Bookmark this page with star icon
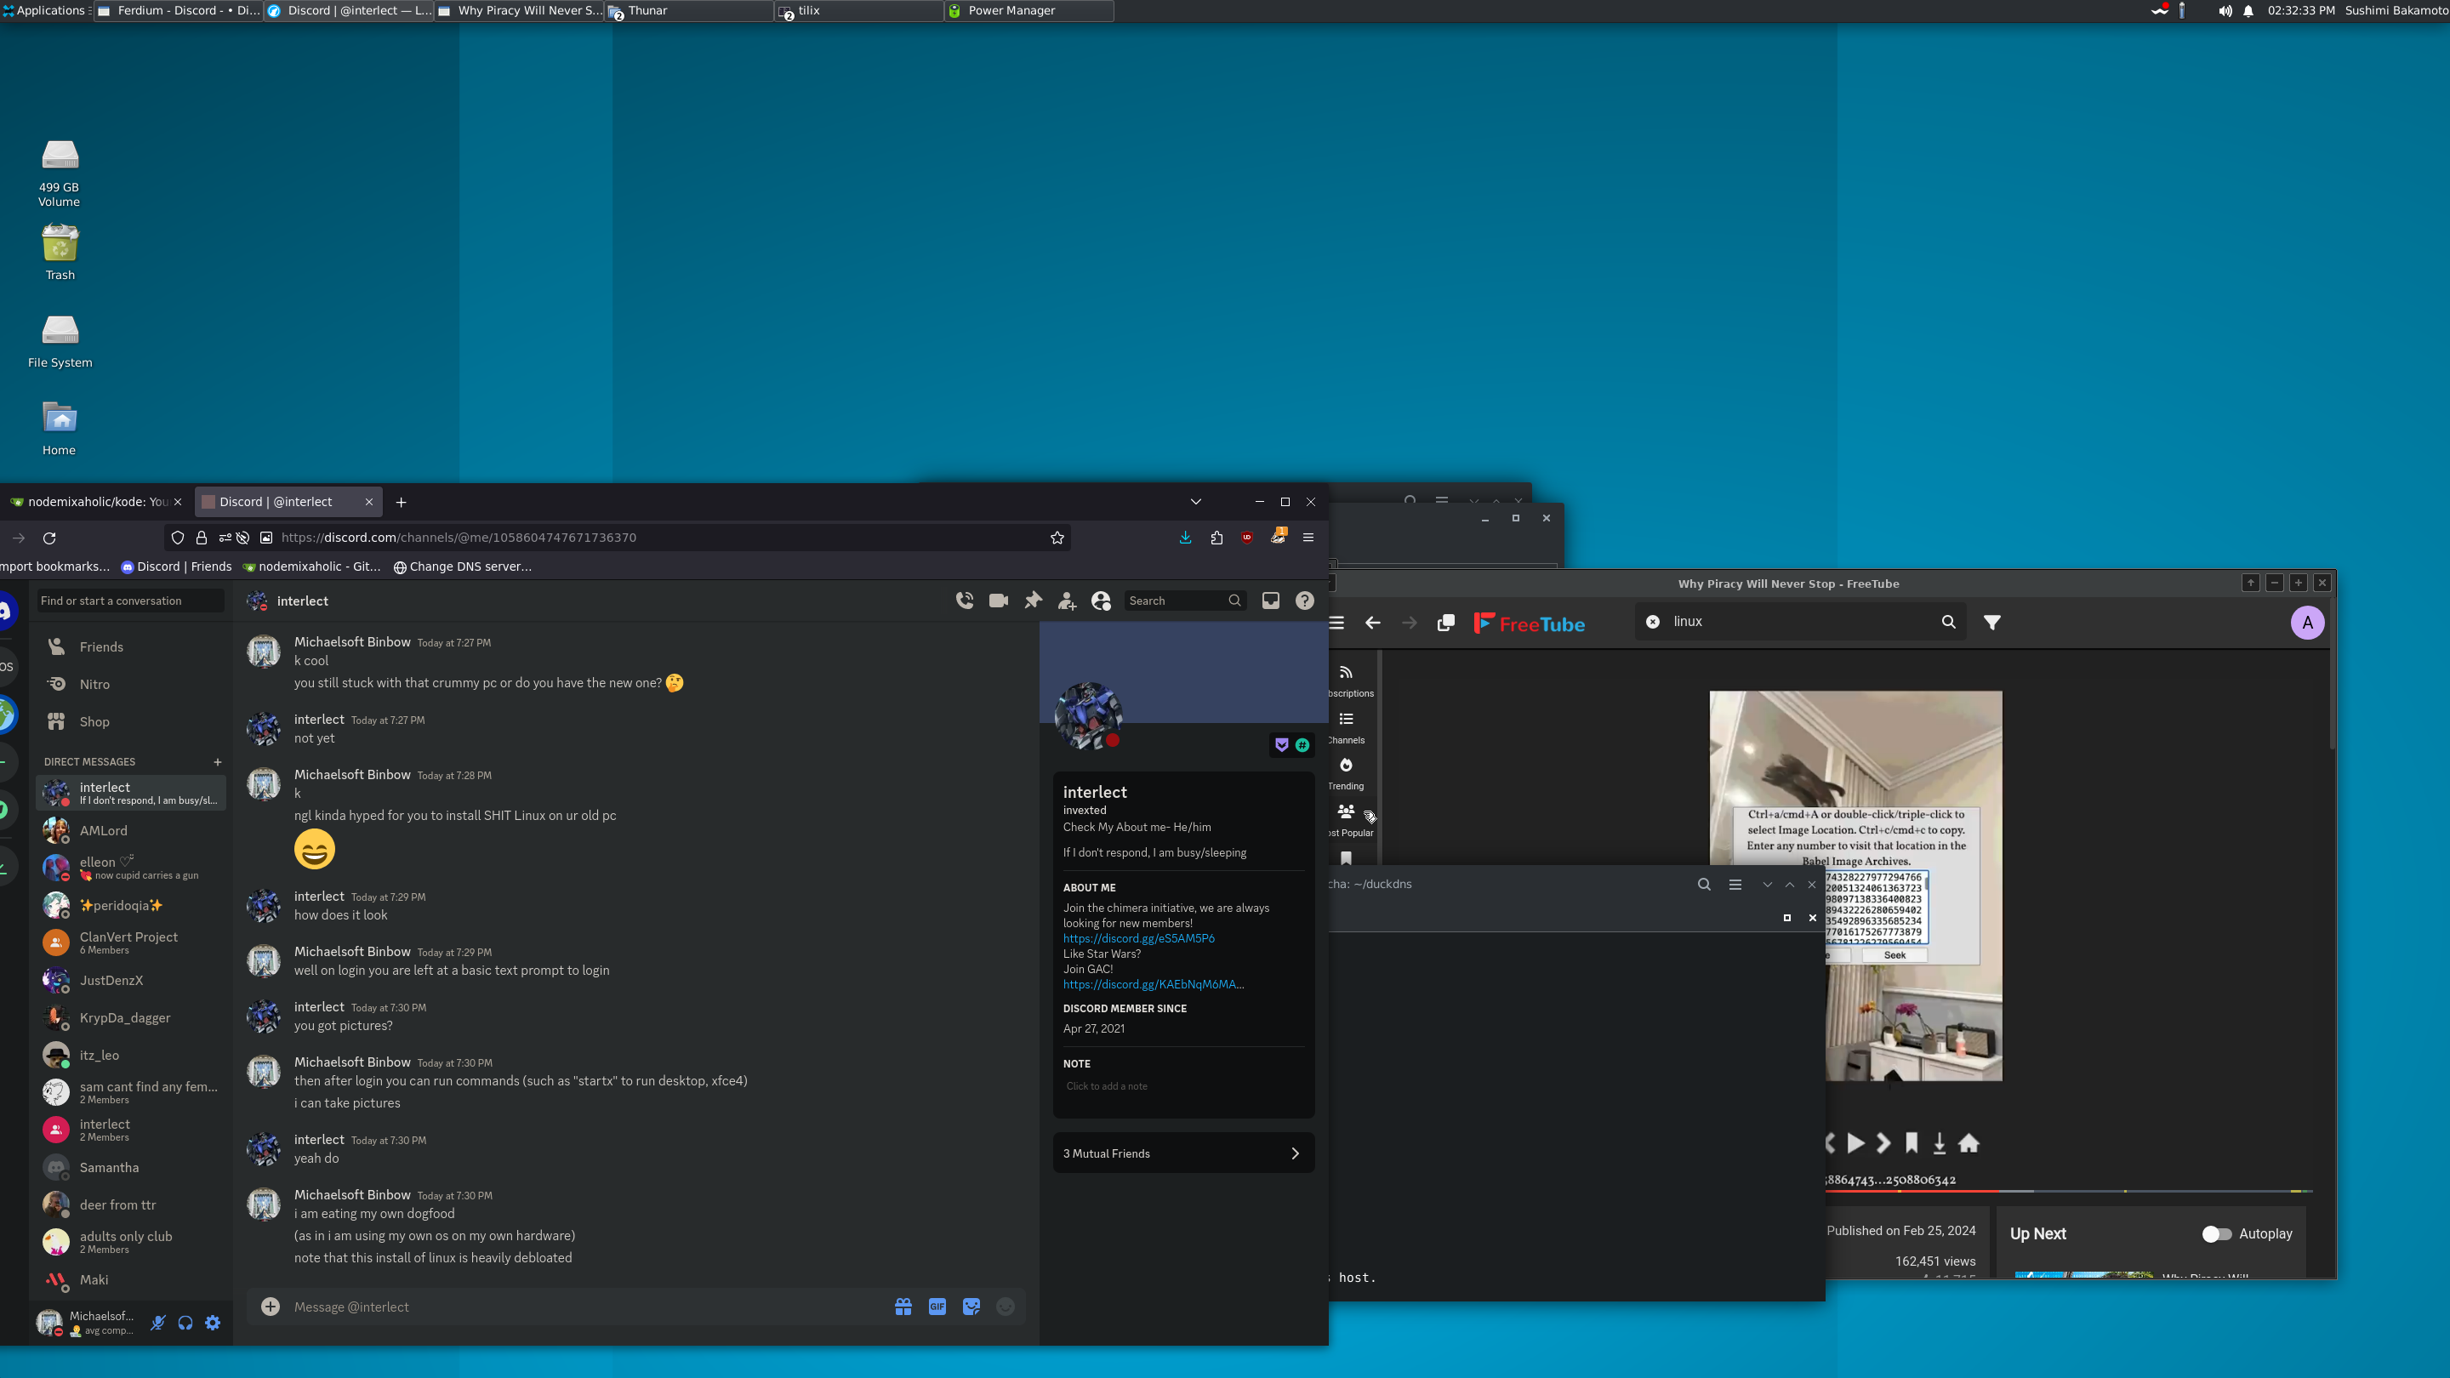The height and width of the screenshot is (1378, 2450). [1057, 538]
